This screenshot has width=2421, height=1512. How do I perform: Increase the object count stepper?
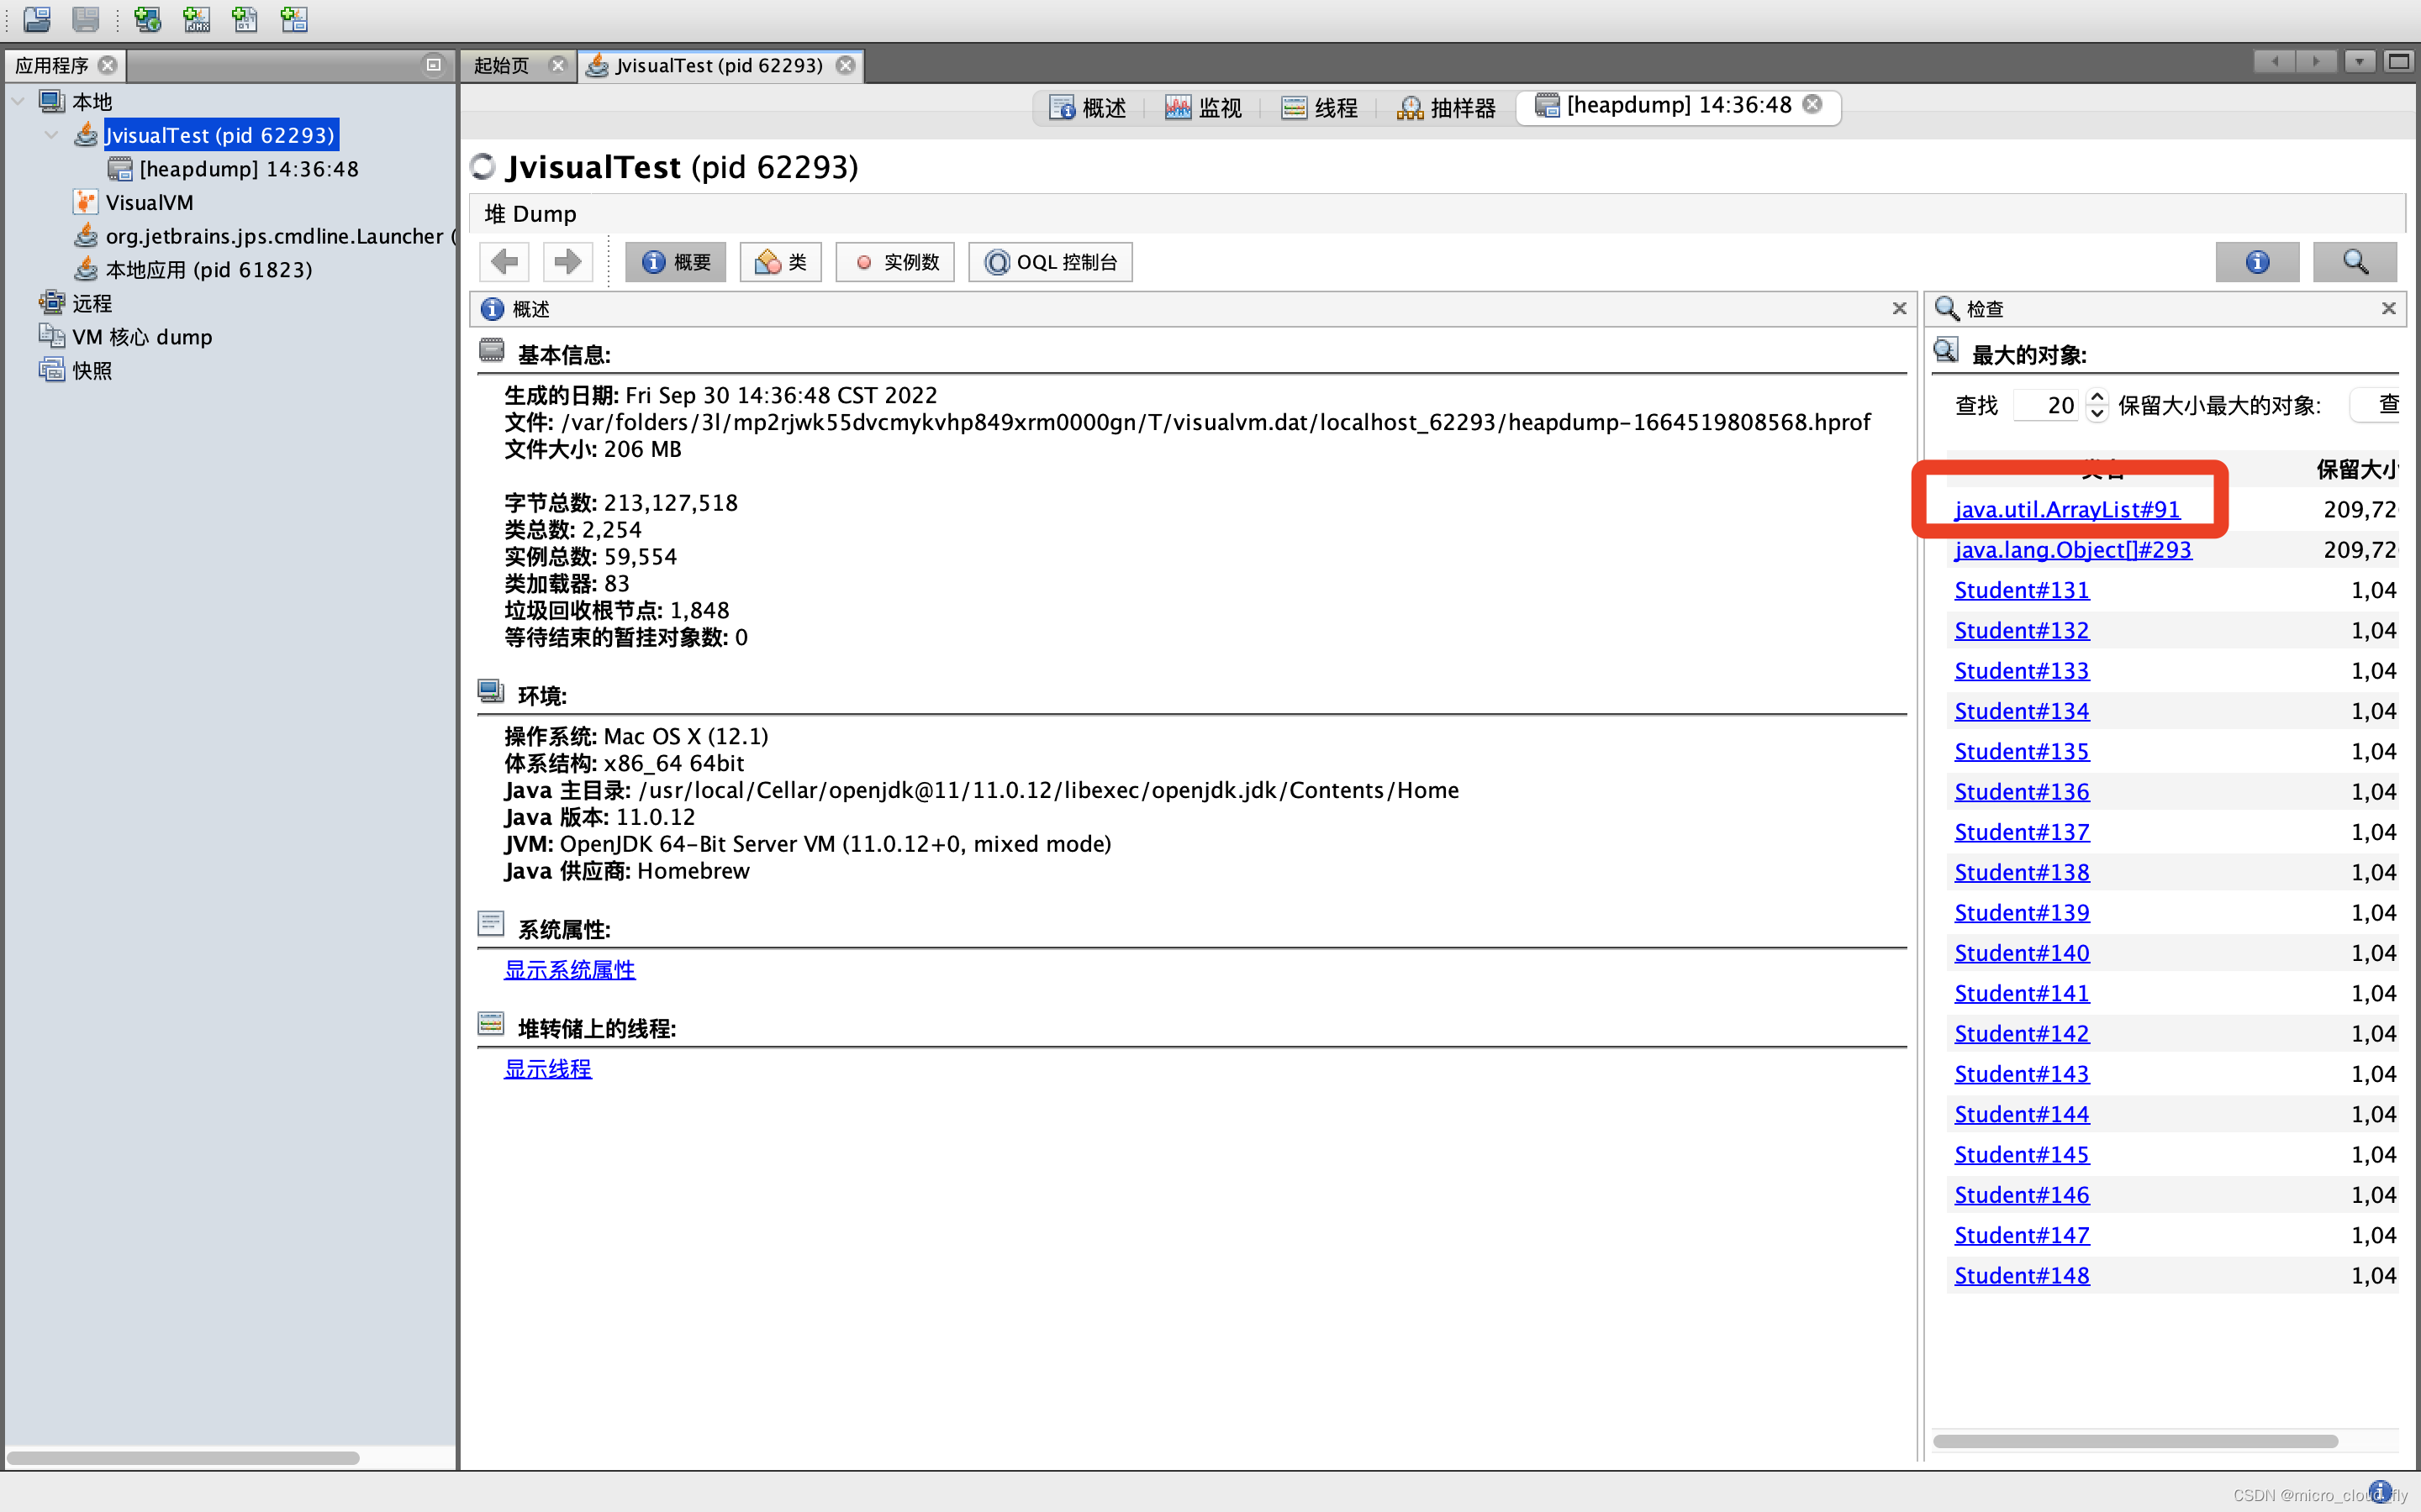(x=2097, y=397)
